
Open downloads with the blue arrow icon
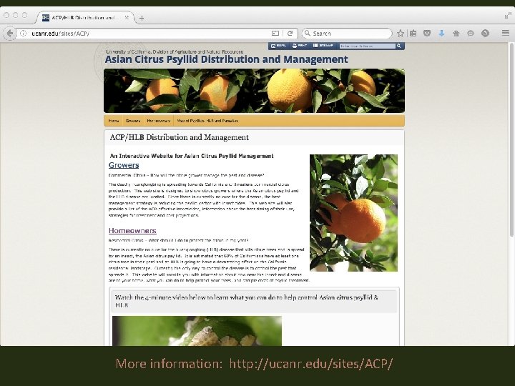[x=441, y=33]
